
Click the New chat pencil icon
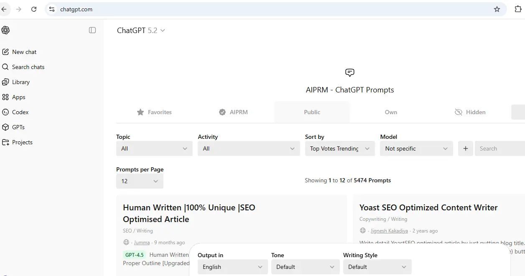[5, 52]
